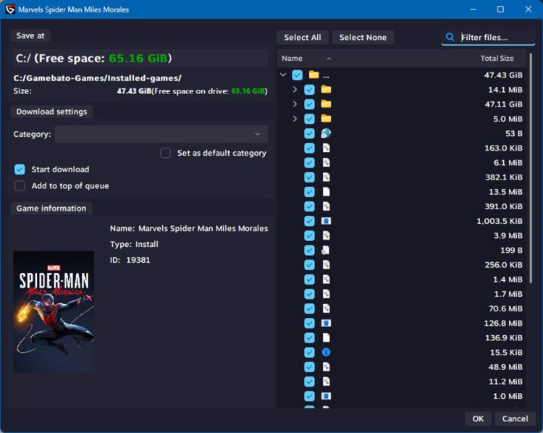Click the folder icon in the 47.11 GiB row
This screenshot has height=433, width=543.
click(x=326, y=104)
